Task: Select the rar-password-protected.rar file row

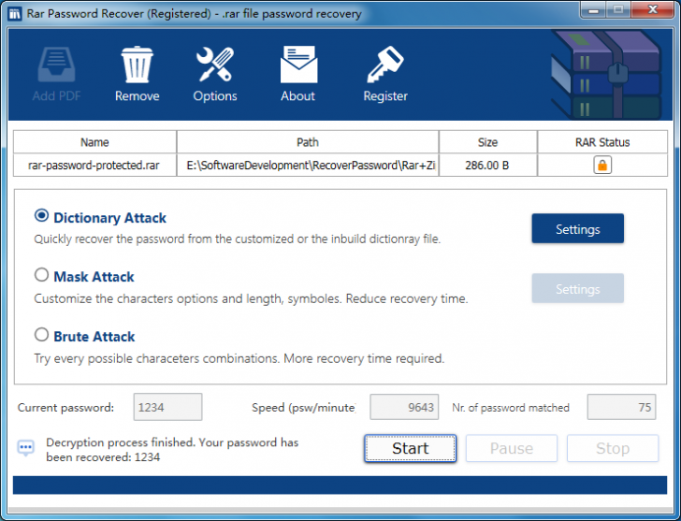Action: point(340,165)
